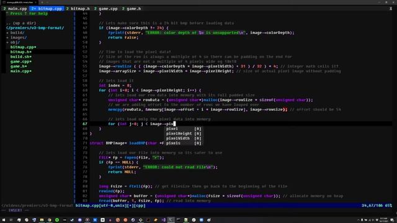Open the Windows Start menu
This screenshot has height=223, width=397.
4,220
